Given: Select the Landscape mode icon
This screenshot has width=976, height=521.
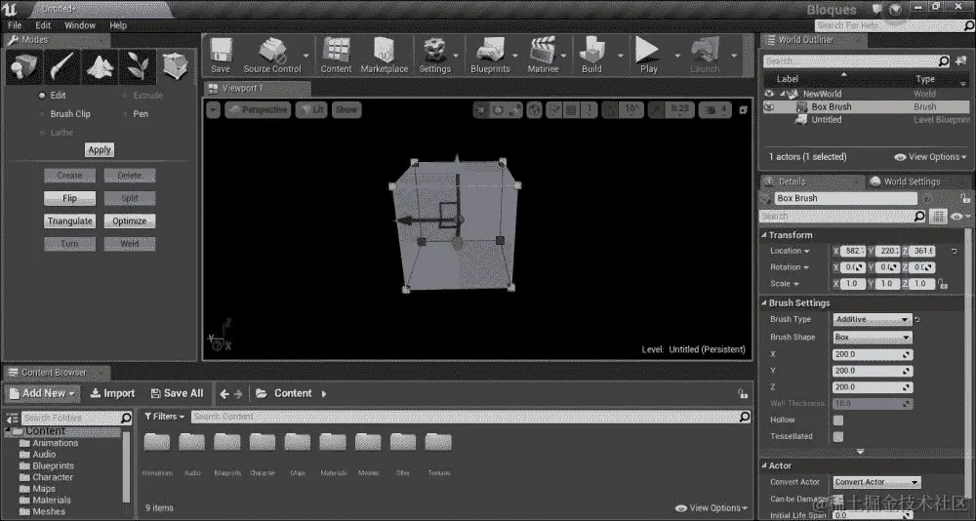Looking at the screenshot, I should [100, 66].
